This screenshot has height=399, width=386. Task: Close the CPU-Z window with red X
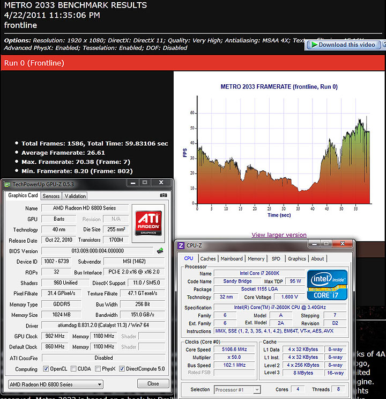pos(342,244)
